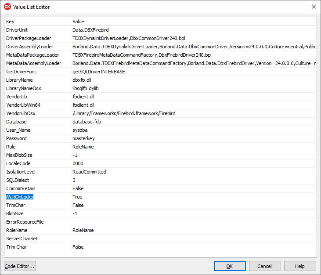Select the VendorLib key

(x=38, y=97)
